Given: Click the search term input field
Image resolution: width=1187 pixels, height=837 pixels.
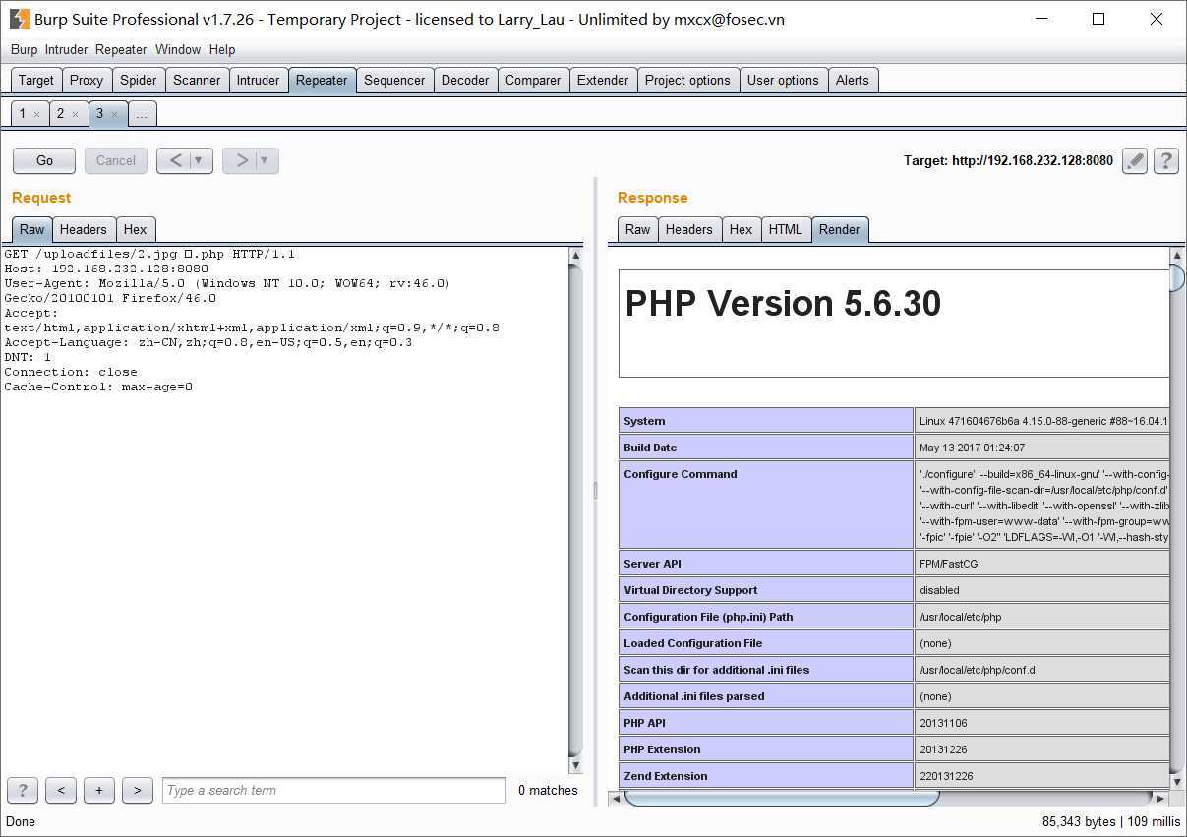Looking at the screenshot, I should (x=334, y=790).
